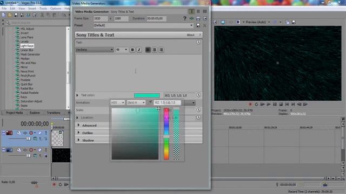Click the black video event thumbnail on track 2
The width and height of the screenshot is (346, 194).
[x=61, y=155]
